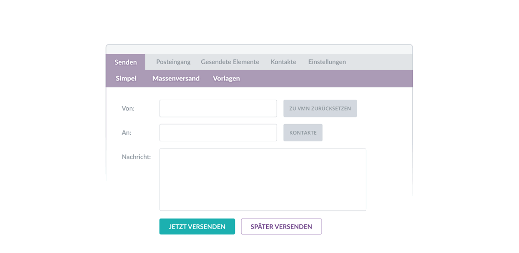Open the Posteingang tab
The height and width of the screenshot is (253, 519).
(173, 62)
